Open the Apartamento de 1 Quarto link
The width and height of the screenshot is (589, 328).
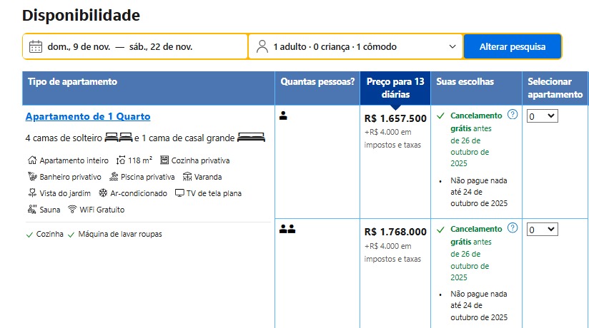pos(88,117)
